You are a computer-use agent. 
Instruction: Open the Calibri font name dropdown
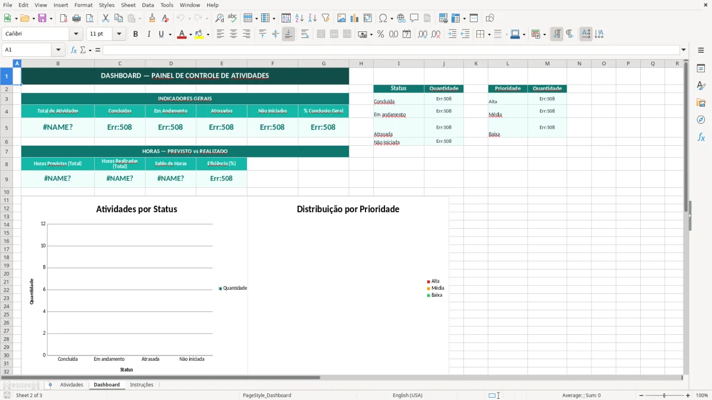[x=77, y=34]
